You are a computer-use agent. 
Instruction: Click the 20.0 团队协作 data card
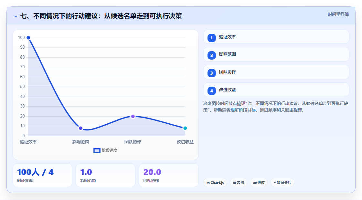coord(168,175)
